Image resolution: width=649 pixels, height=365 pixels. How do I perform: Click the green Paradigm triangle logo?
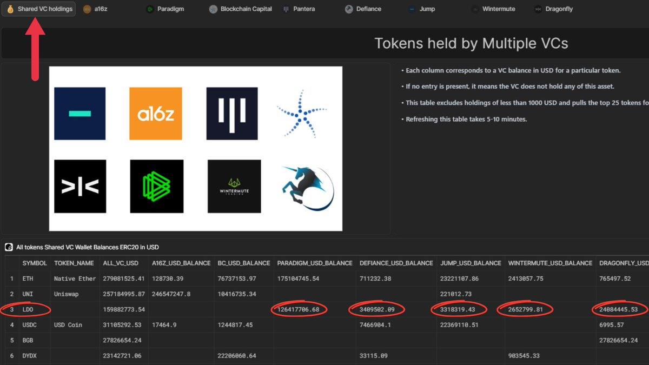pos(157,186)
